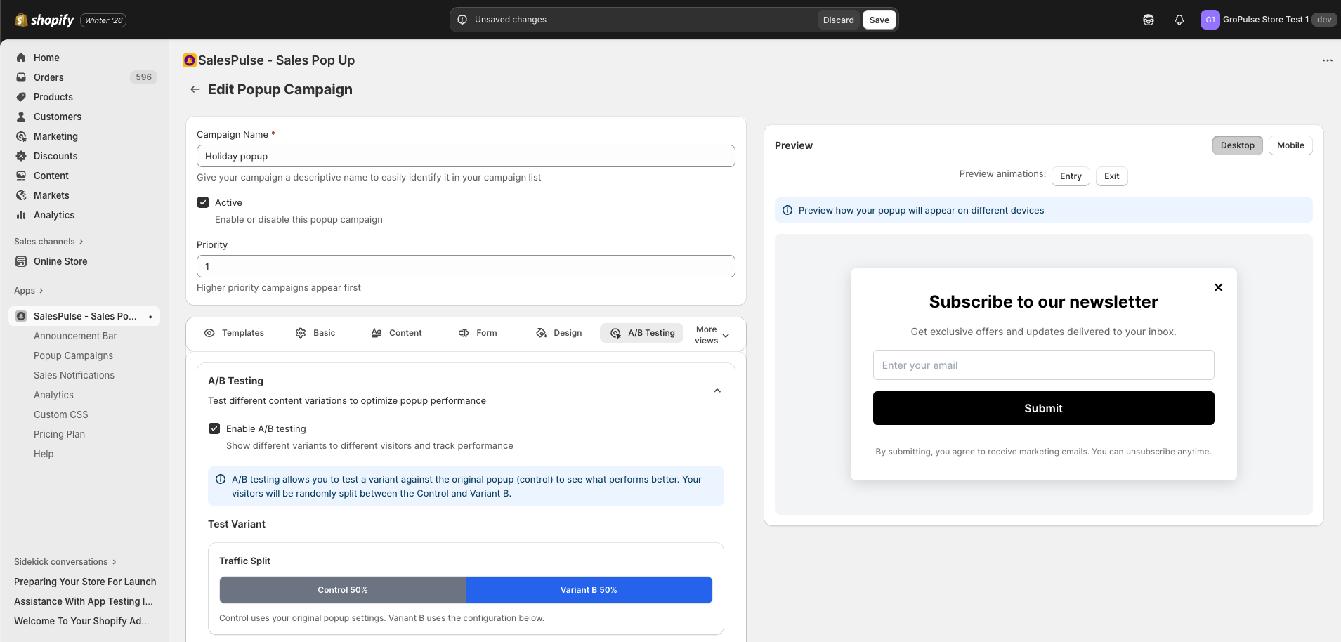Open the Design customization view
The width and height of the screenshot is (1341, 642).
coord(558,332)
